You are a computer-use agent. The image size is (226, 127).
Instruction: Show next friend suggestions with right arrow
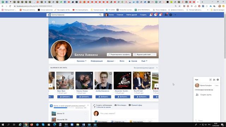tap(156, 85)
